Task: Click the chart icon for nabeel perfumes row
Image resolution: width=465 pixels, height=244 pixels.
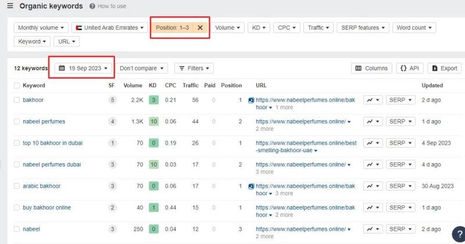Action: pyautogui.click(x=373, y=121)
